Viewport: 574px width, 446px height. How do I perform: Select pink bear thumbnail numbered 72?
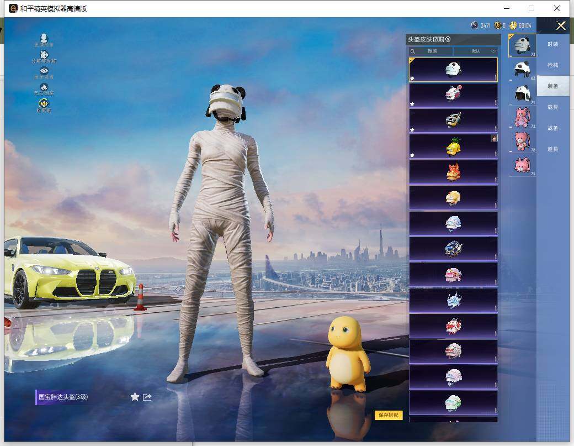coord(522,117)
